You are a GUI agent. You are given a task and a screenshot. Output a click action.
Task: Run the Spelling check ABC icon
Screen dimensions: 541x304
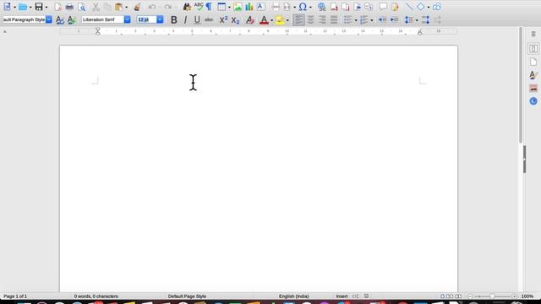(x=199, y=7)
